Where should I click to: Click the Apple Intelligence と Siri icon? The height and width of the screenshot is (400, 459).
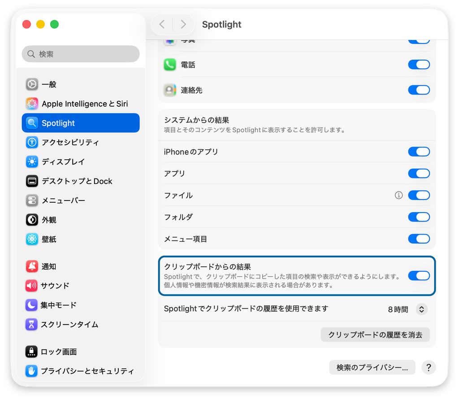(32, 104)
